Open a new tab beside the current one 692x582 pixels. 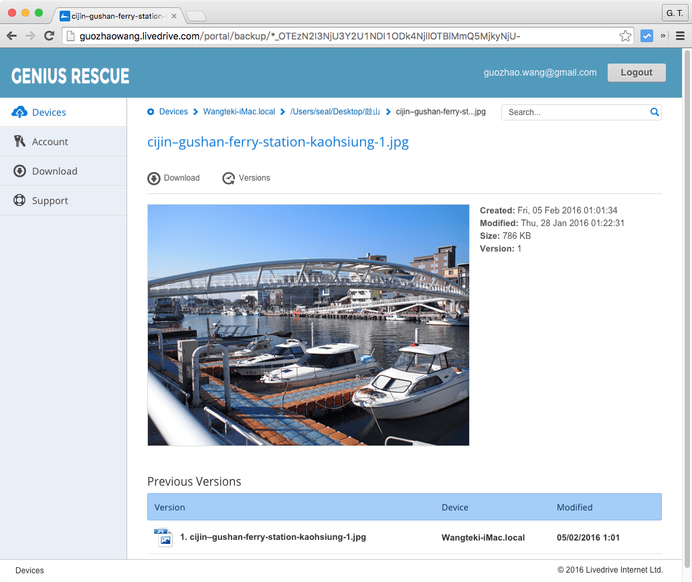click(195, 16)
